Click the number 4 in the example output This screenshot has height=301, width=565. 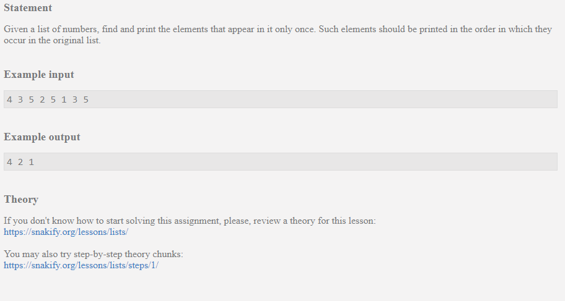pos(10,162)
